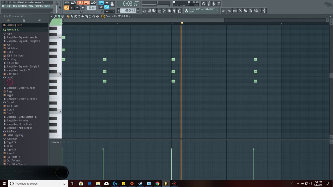Toggle the piano roll snap magnet
This screenshot has width=333, height=187.
(59, 16)
